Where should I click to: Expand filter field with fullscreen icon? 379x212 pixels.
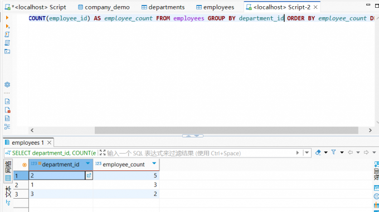tap(103, 152)
